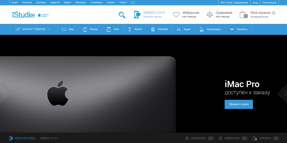Open the iPhone category
This screenshot has width=287, height=143.
(x=94, y=29)
